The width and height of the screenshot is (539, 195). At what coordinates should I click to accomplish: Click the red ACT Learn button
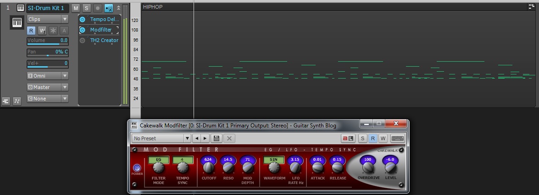point(348,138)
